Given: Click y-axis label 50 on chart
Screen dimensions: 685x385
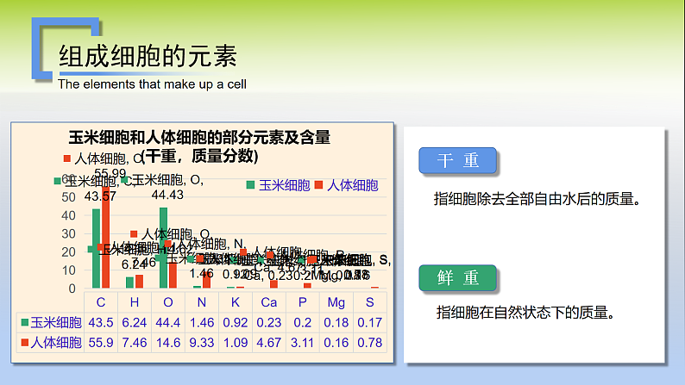Looking at the screenshot, I should click(69, 197).
